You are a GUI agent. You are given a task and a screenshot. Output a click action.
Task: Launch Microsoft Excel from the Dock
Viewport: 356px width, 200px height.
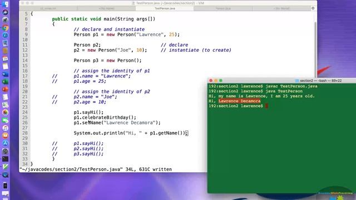tap(5, 82)
